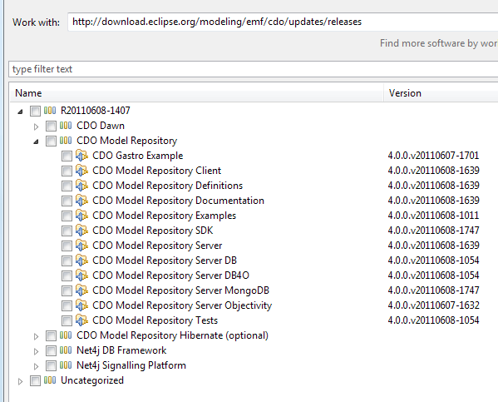
Task: Click the type filter text field
Action: 254,69
